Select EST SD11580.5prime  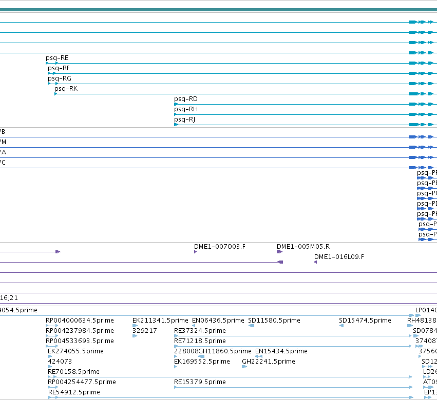(x=274, y=321)
